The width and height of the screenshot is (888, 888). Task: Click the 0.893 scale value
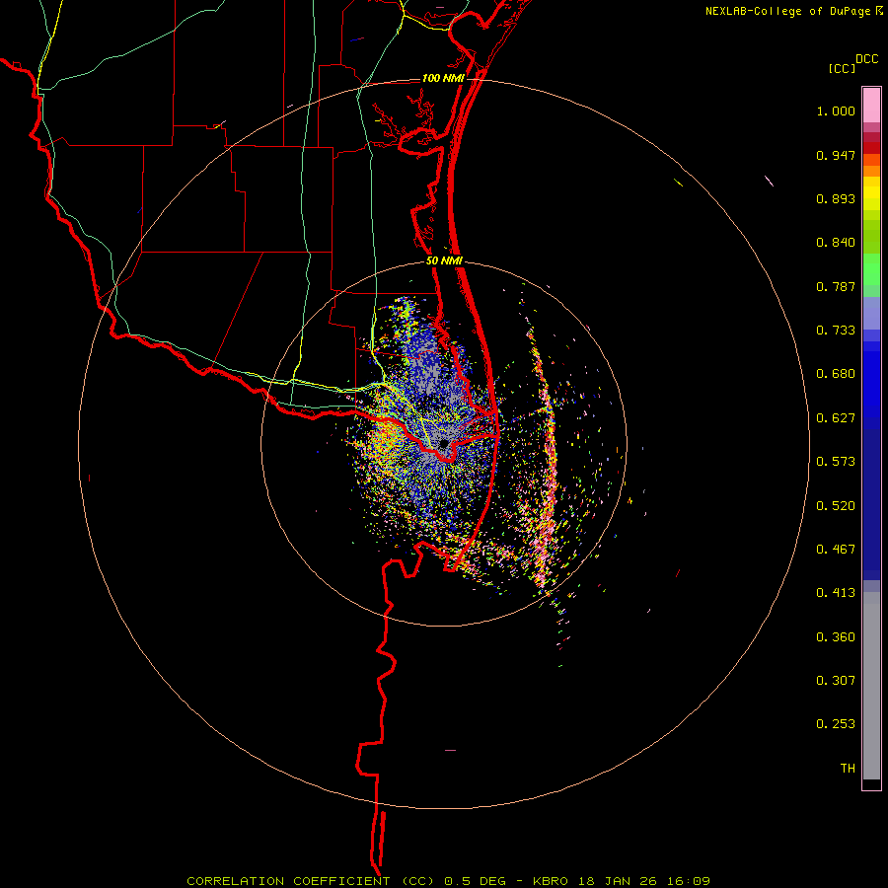[836, 198]
